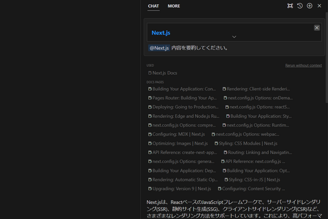This screenshot has height=219, width=328.
Task: Switch to the CHAT tab
Action: point(153,6)
